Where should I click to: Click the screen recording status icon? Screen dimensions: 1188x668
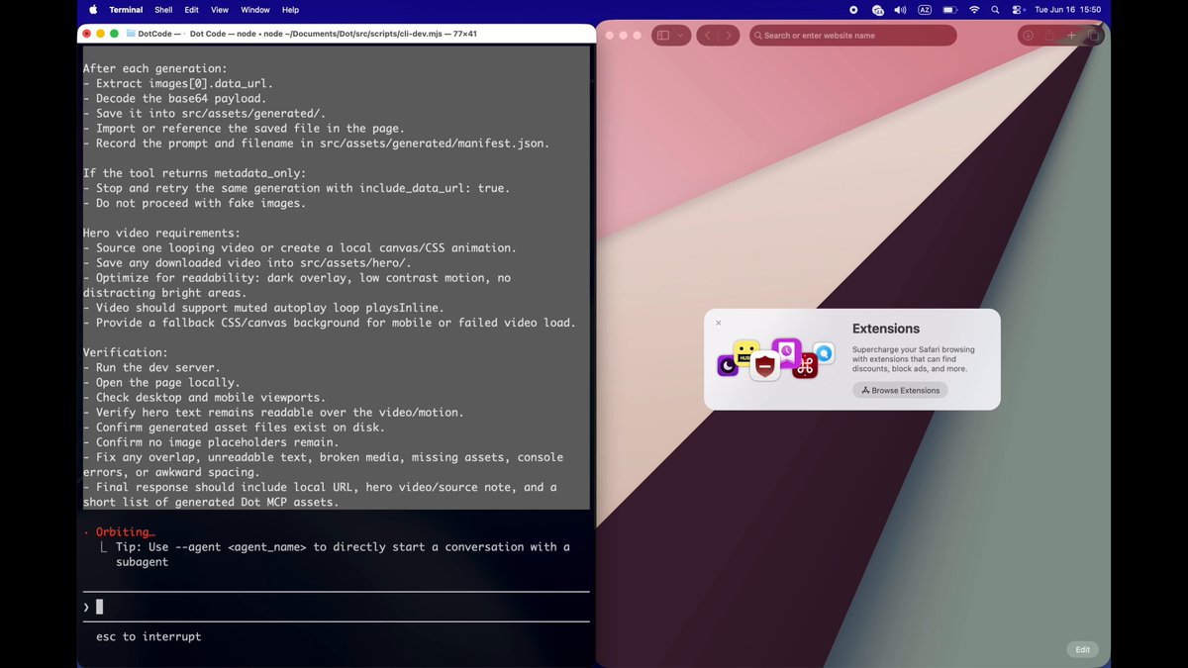[x=854, y=9]
